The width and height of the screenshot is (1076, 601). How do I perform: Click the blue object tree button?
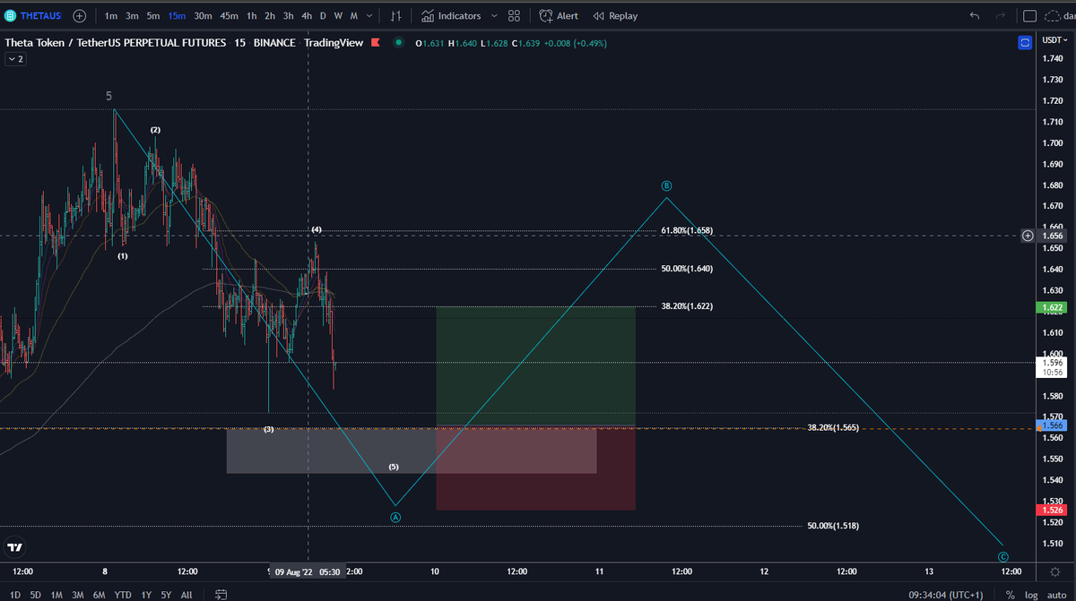[x=1025, y=42]
